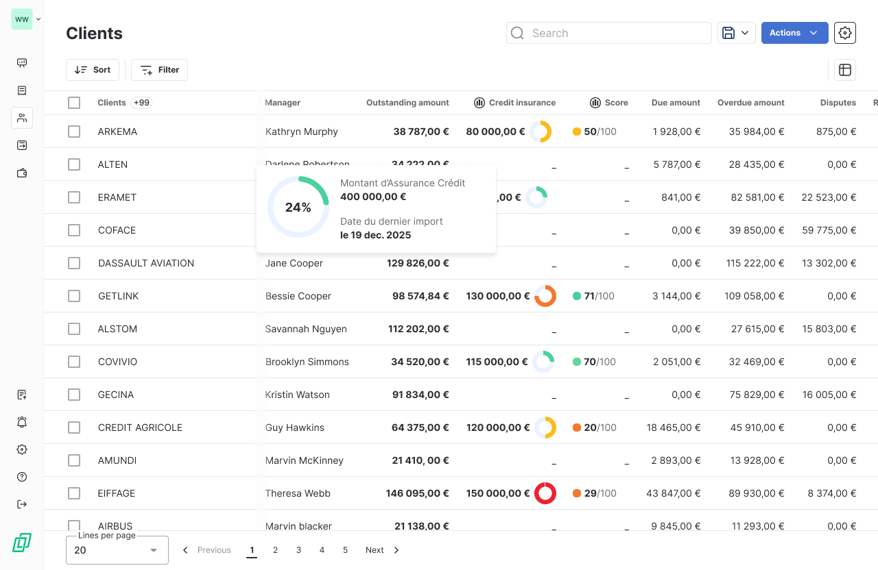Click ERAMET credit insurance donut chart

click(536, 197)
